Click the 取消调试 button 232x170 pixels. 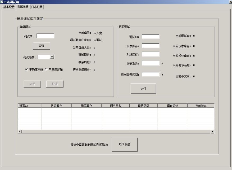click(x=124, y=145)
